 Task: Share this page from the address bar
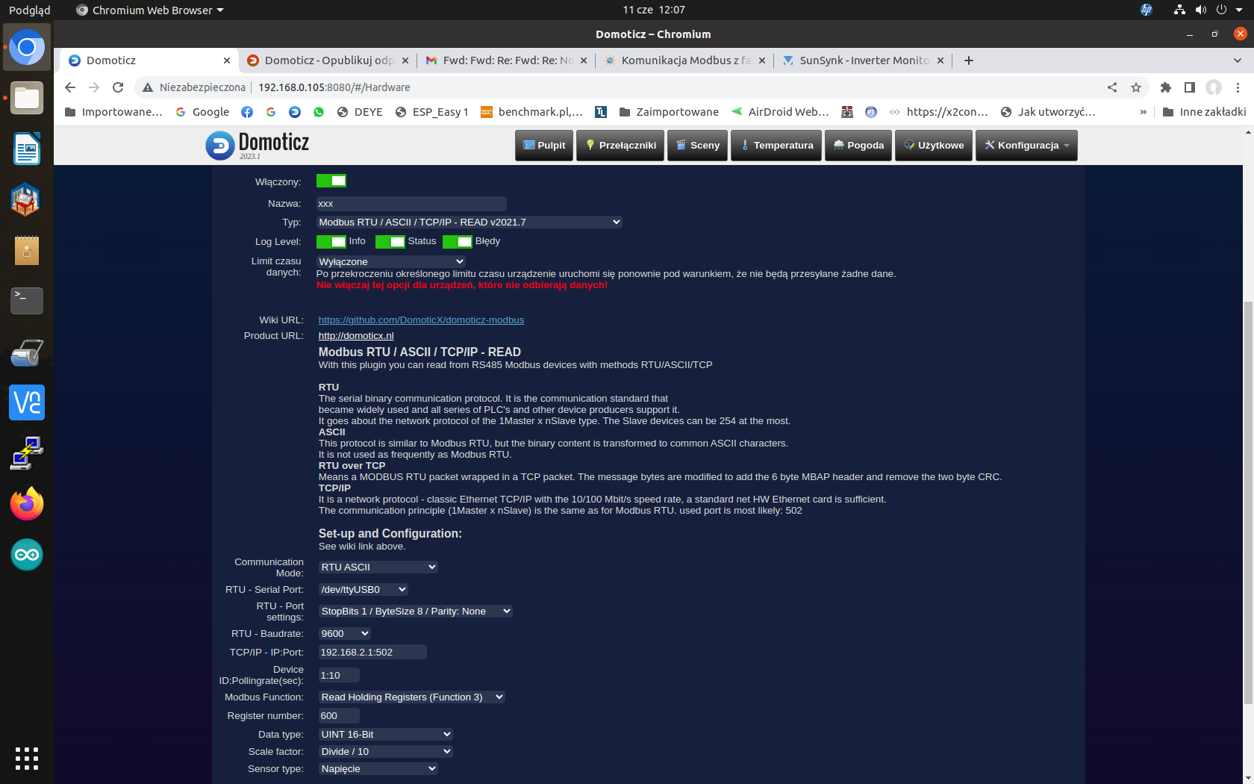[1112, 87]
